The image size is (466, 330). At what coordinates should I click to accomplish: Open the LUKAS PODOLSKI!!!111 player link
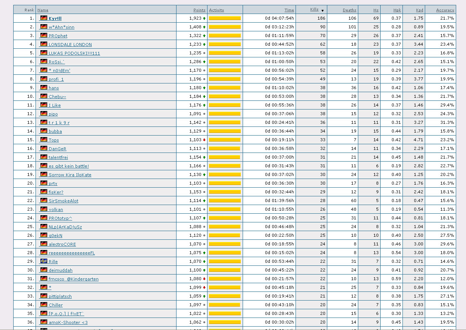coord(74,53)
